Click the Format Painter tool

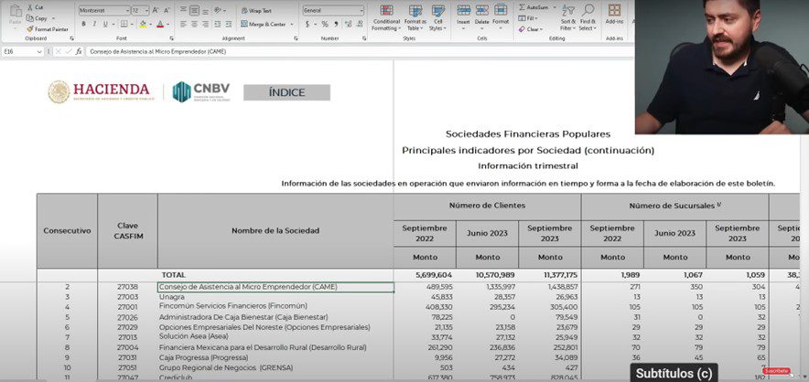(48, 29)
